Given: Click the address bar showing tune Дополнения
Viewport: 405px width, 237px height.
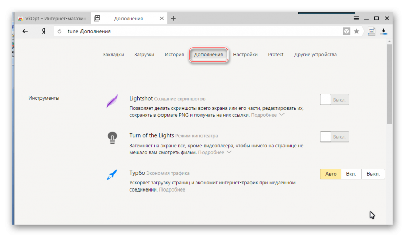Looking at the screenshot, I should point(197,31).
